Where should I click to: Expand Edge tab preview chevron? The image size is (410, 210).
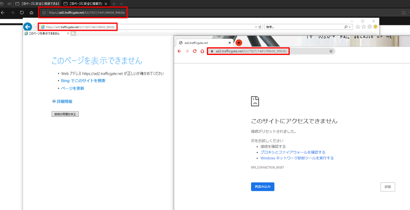(121, 4)
